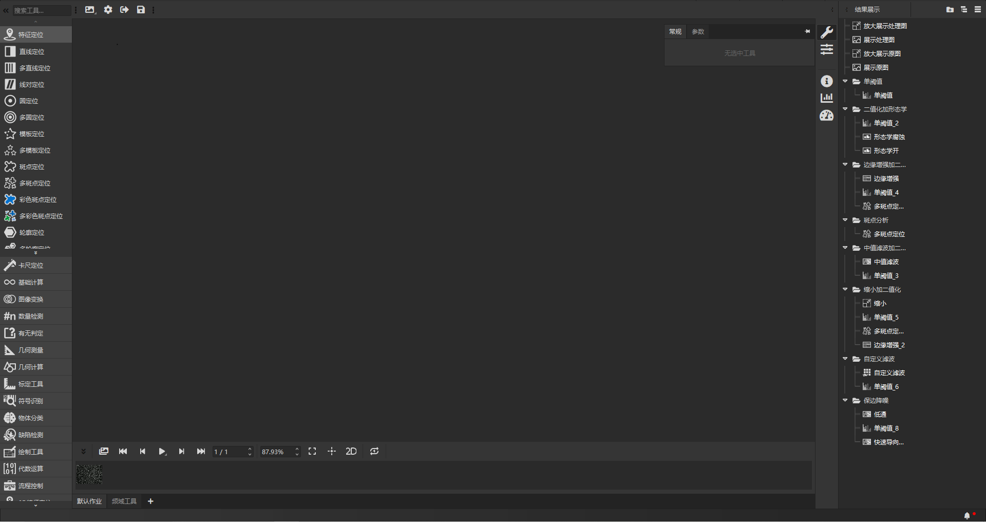Switch to the 参数 tab

tap(697, 32)
